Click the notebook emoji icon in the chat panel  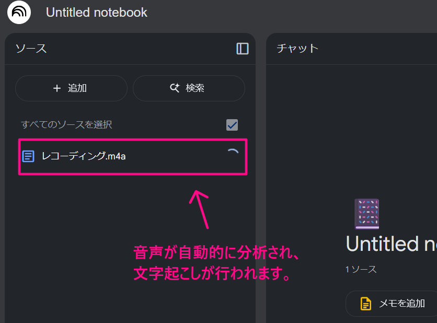coord(367,214)
